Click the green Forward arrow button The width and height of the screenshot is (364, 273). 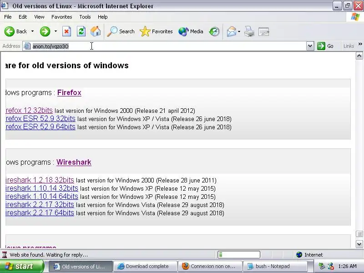(45, 31)
